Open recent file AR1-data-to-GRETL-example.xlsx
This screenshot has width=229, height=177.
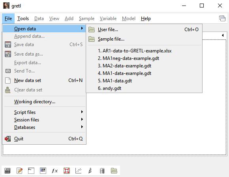(144, 51)
